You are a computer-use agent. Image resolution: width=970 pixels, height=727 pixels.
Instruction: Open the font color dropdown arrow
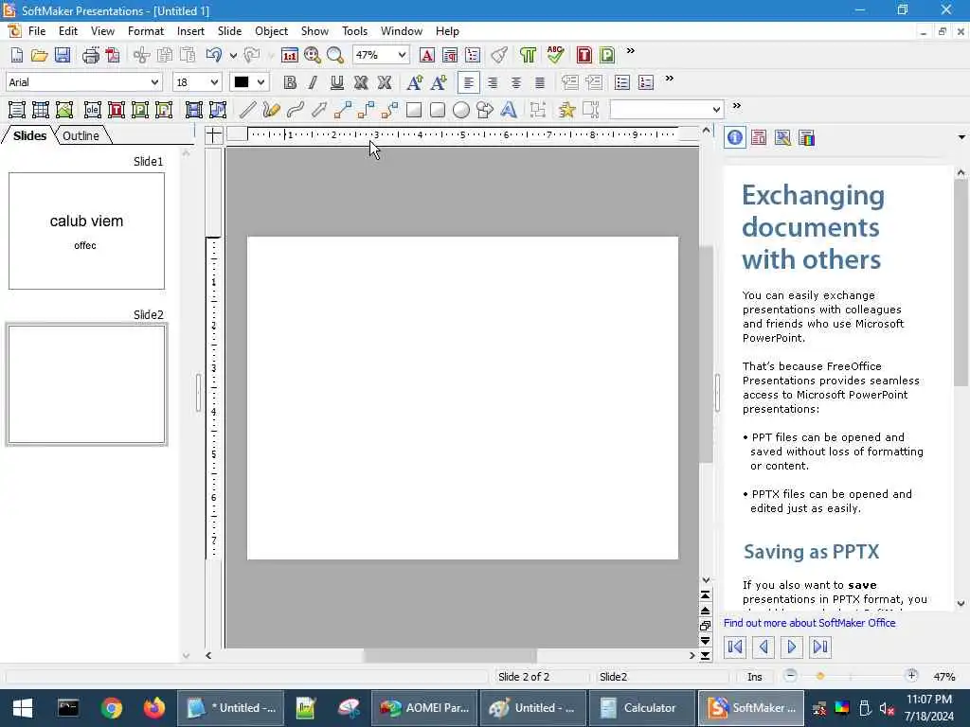tap(261, 82)
